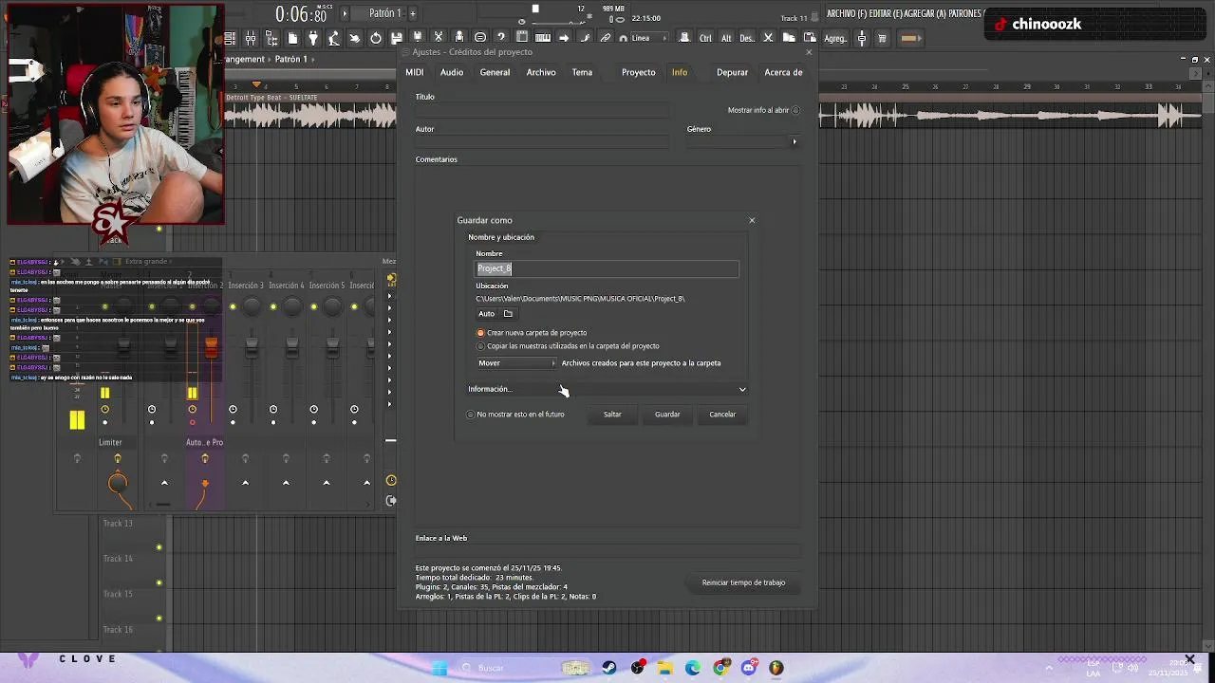Click the Ctrl key toolbar button
This screenshot has height=683, width=1215.
(705, 38)
